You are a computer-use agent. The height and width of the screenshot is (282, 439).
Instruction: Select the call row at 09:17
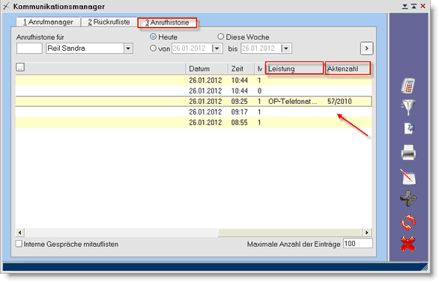(x=193, y=111)
